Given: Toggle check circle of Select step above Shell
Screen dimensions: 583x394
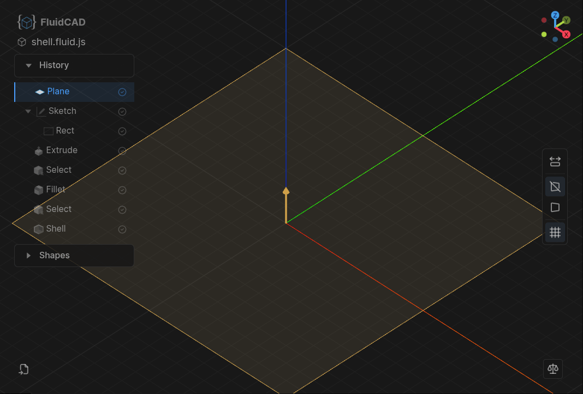Looking at the screenshot, I should [x=122, y=210].
